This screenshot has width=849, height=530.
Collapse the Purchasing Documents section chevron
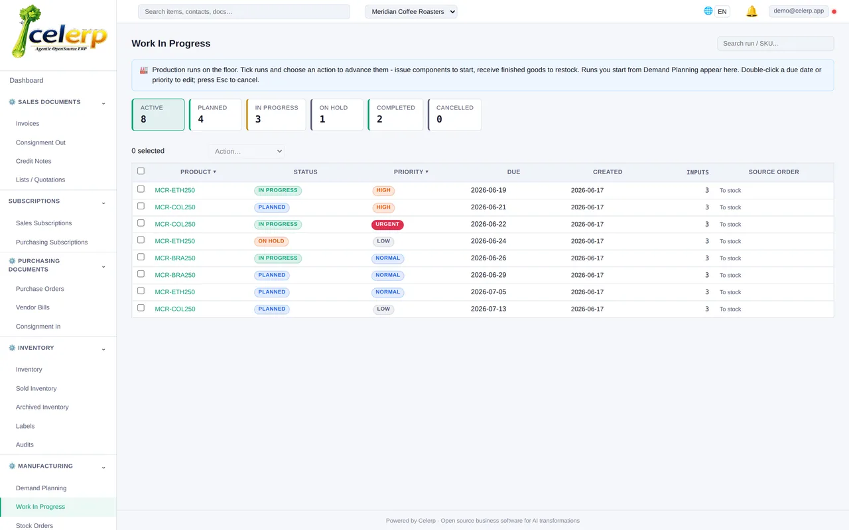pos(103,266)
